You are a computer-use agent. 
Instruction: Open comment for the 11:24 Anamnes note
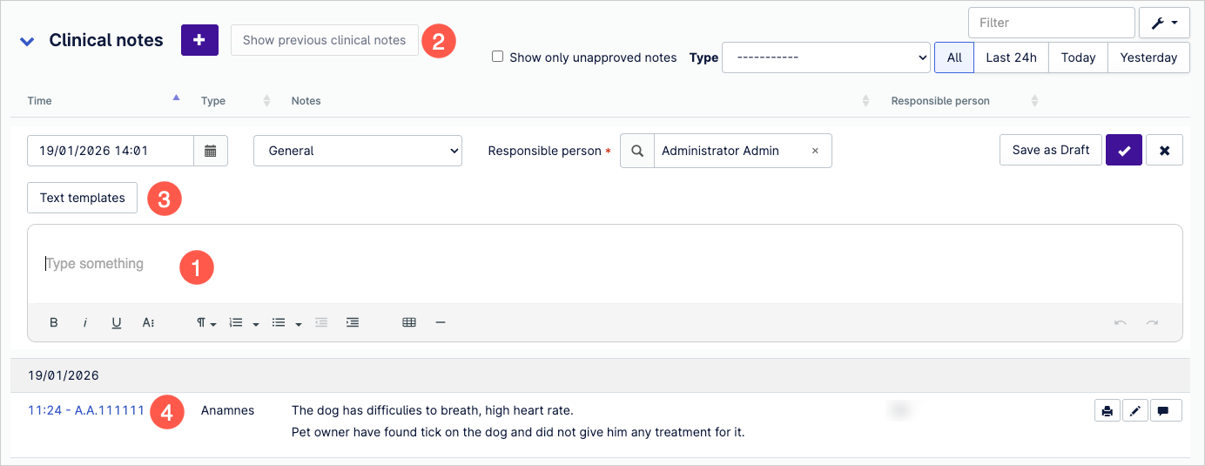(1166, 411)
